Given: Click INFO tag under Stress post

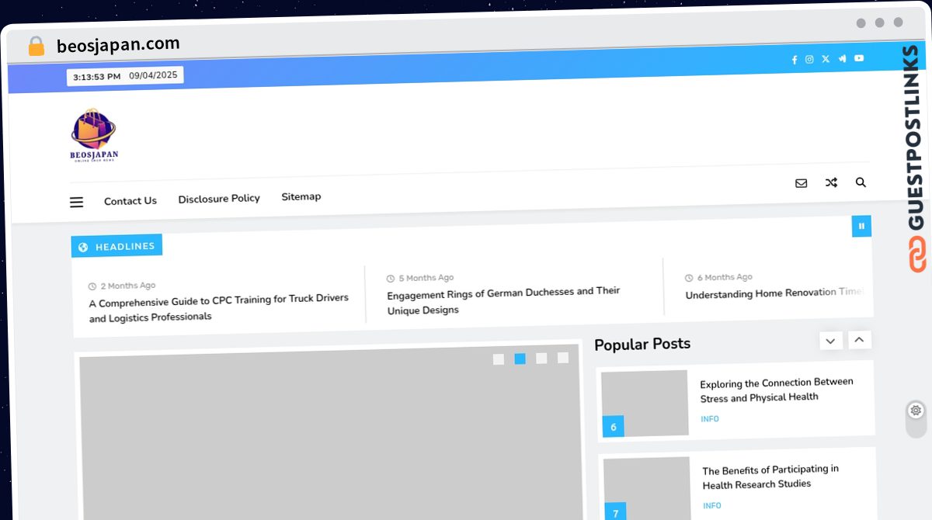Looking at the screenshot, I should click(710, 419).
